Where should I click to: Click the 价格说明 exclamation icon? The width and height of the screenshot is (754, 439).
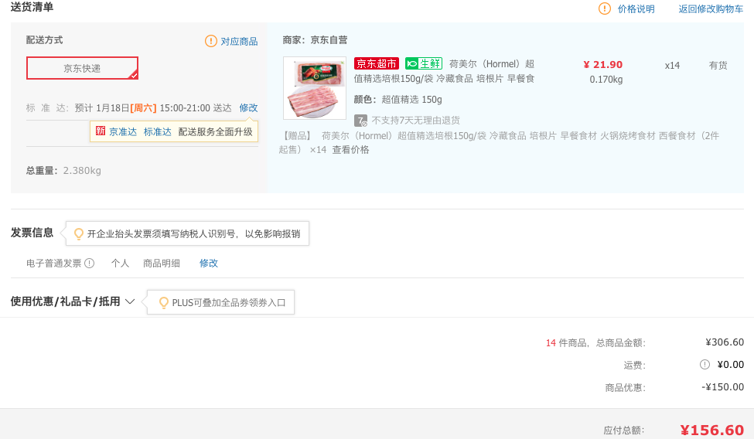pos(605,9)
